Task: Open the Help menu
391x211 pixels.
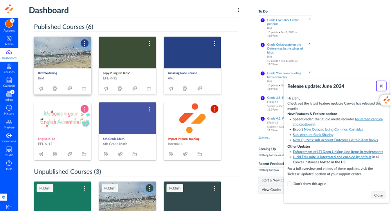Action: tap(9, 165)
